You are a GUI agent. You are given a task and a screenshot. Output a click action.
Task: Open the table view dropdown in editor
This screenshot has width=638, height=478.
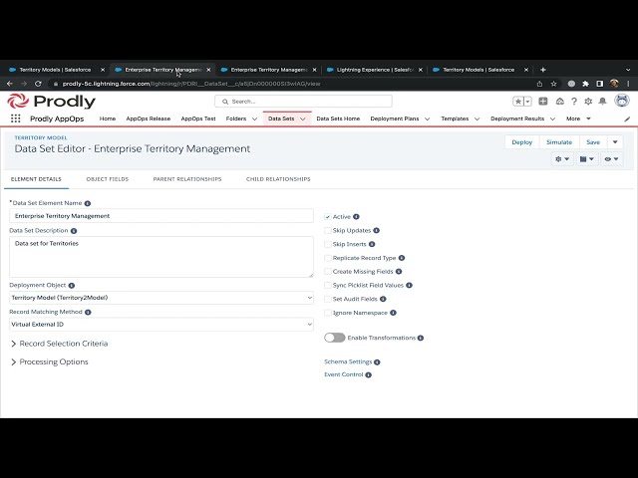point(587,159)
